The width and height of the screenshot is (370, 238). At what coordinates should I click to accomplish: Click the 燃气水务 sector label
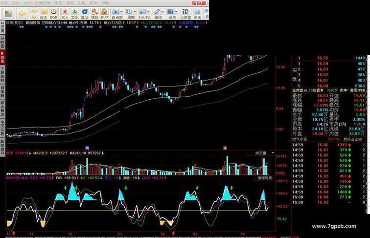click(300, 139)
